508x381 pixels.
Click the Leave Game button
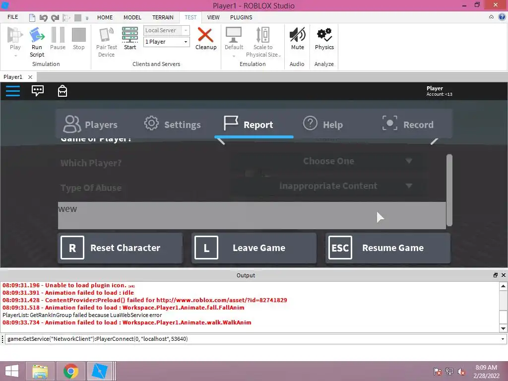click(254, 248)
